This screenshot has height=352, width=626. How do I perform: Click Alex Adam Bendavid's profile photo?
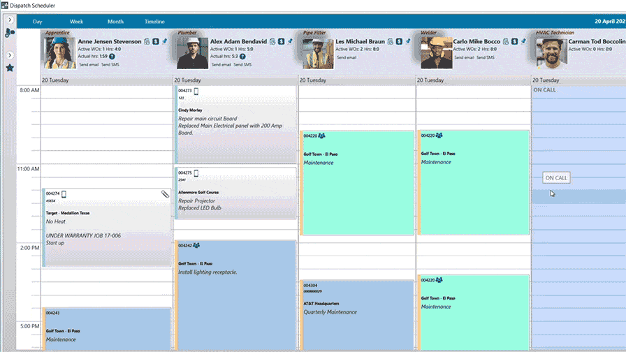point(192,53)
